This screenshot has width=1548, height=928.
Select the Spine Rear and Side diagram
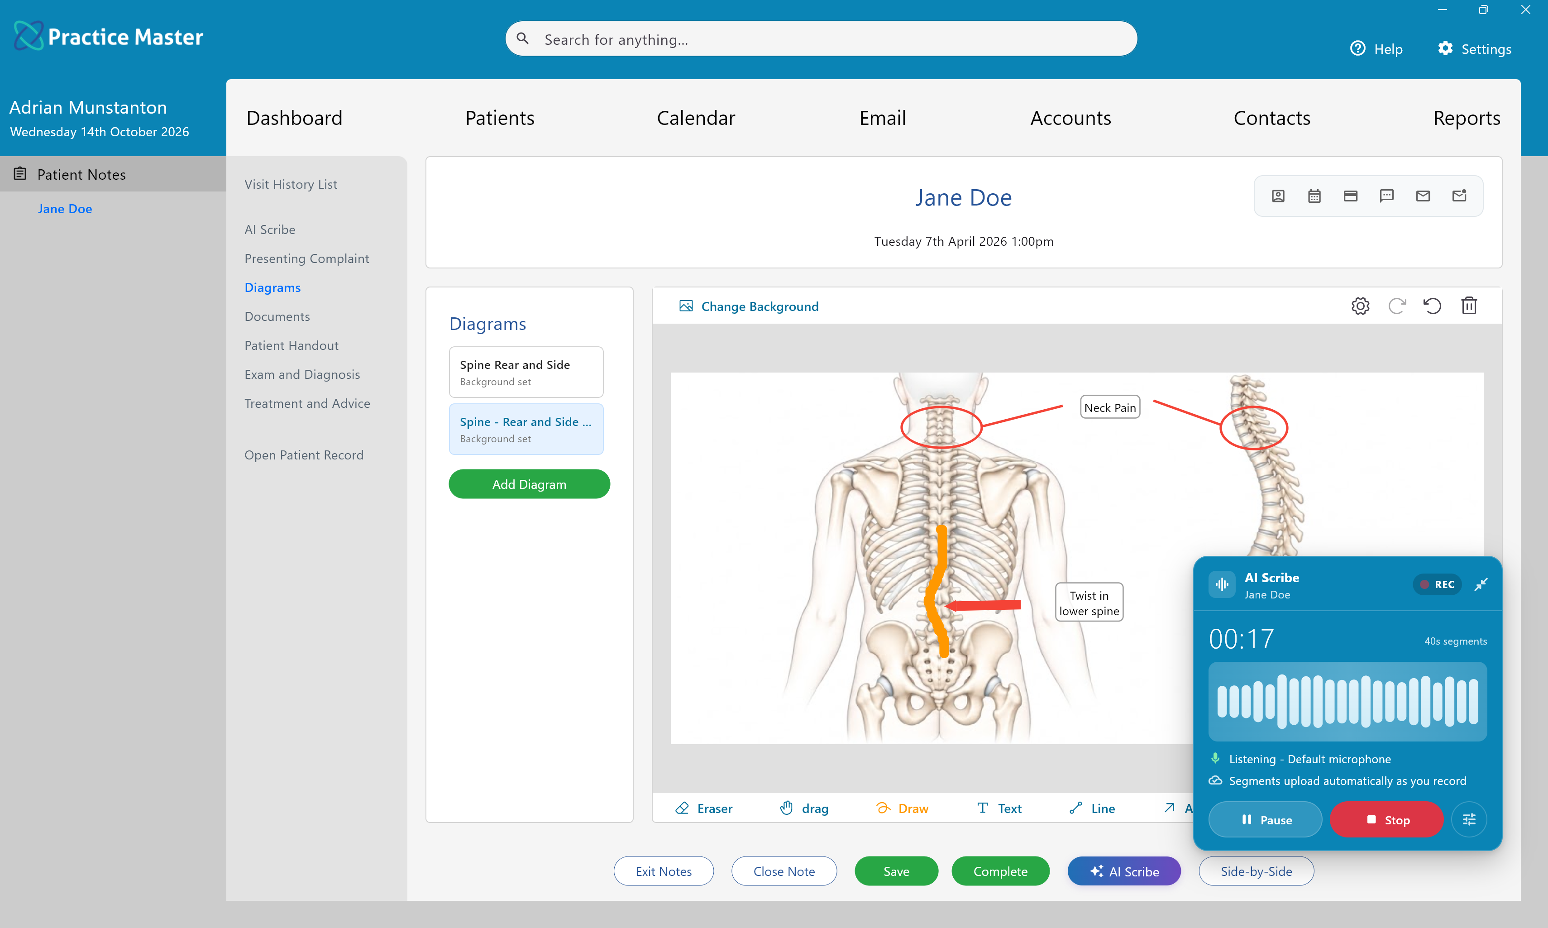(x=526, y=372)
